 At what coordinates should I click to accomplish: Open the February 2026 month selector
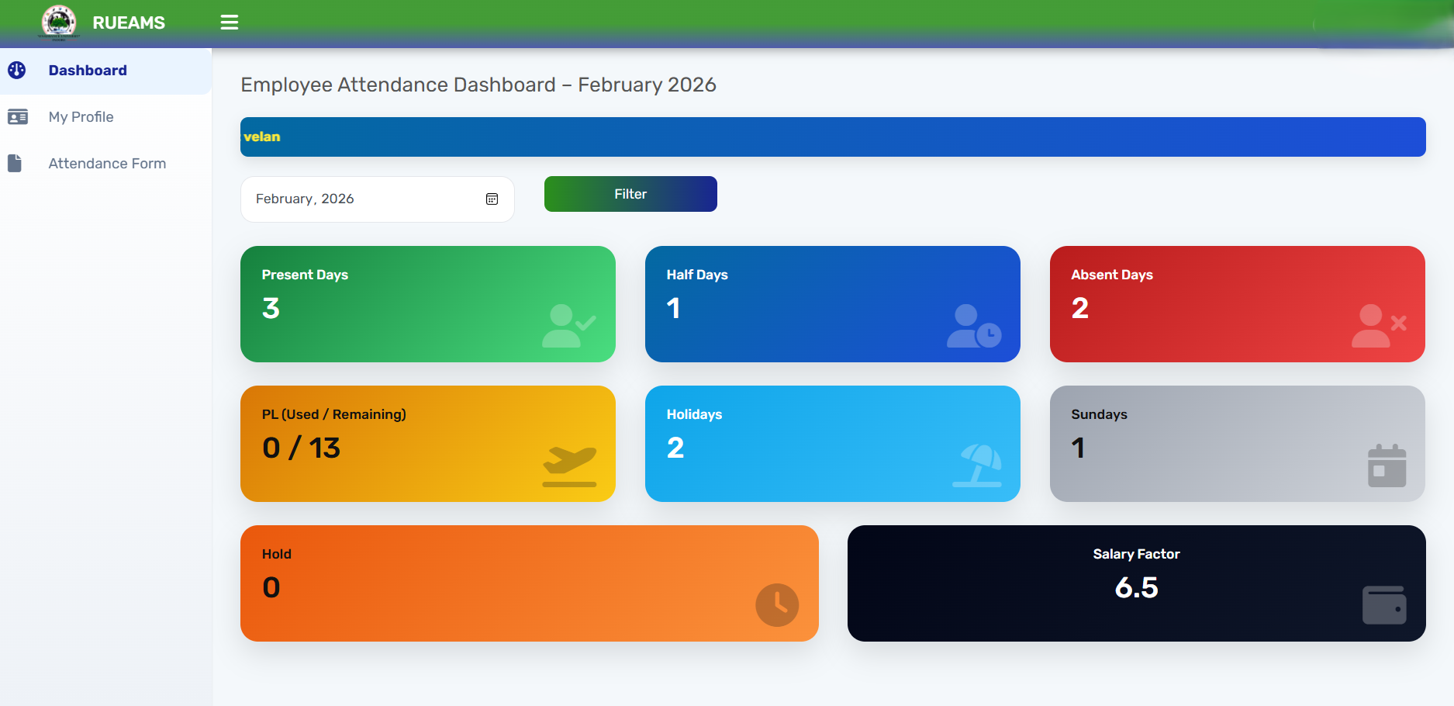coord(377,199)
